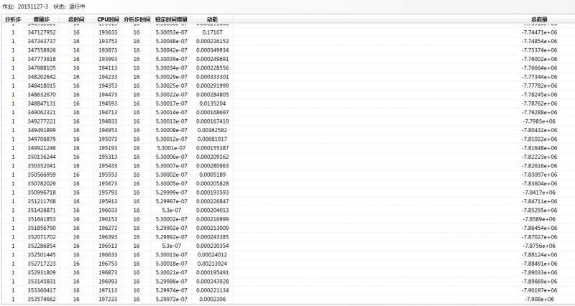The height and width of the screenshot is (306, 575).
Task: Select stable increment value 5.29974e-07
Action: point(171,290)
